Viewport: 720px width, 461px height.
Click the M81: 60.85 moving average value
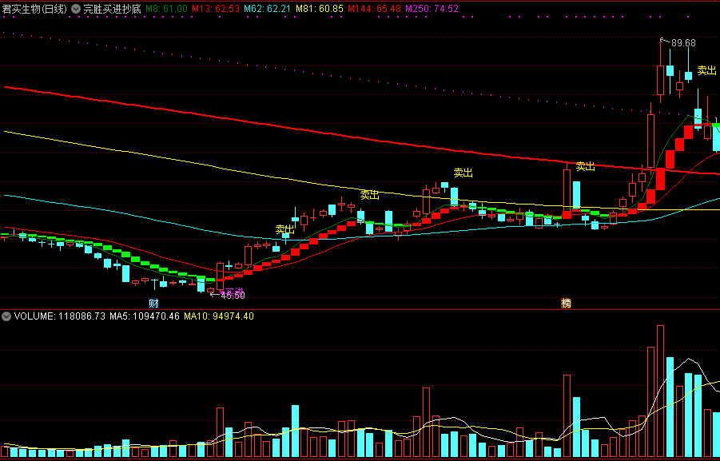(320, 9)
